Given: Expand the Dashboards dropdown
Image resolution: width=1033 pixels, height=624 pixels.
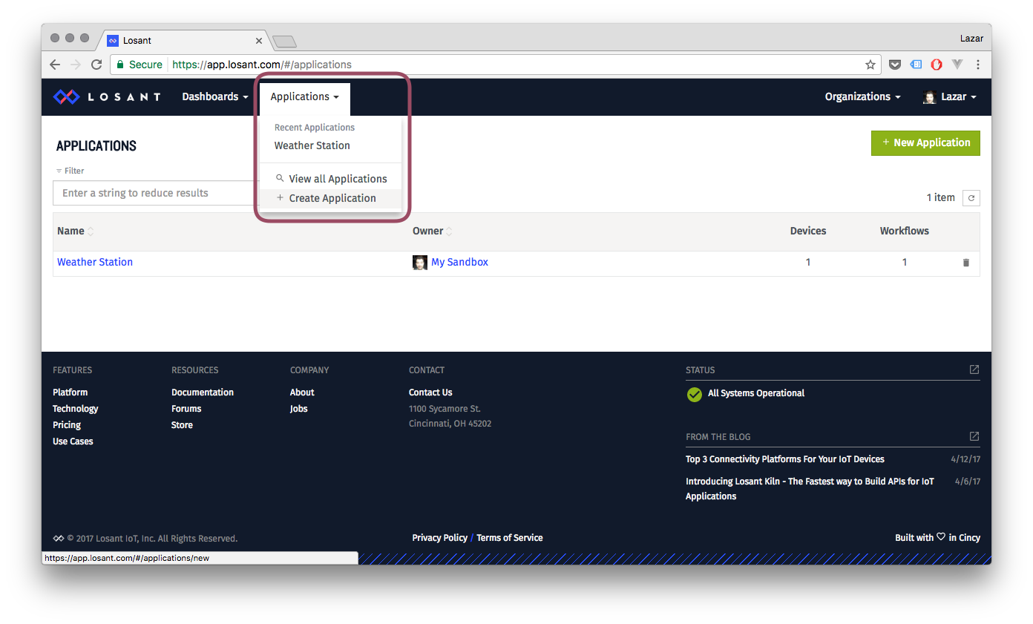Looking at the screenshot, I should tap(215, 97).
